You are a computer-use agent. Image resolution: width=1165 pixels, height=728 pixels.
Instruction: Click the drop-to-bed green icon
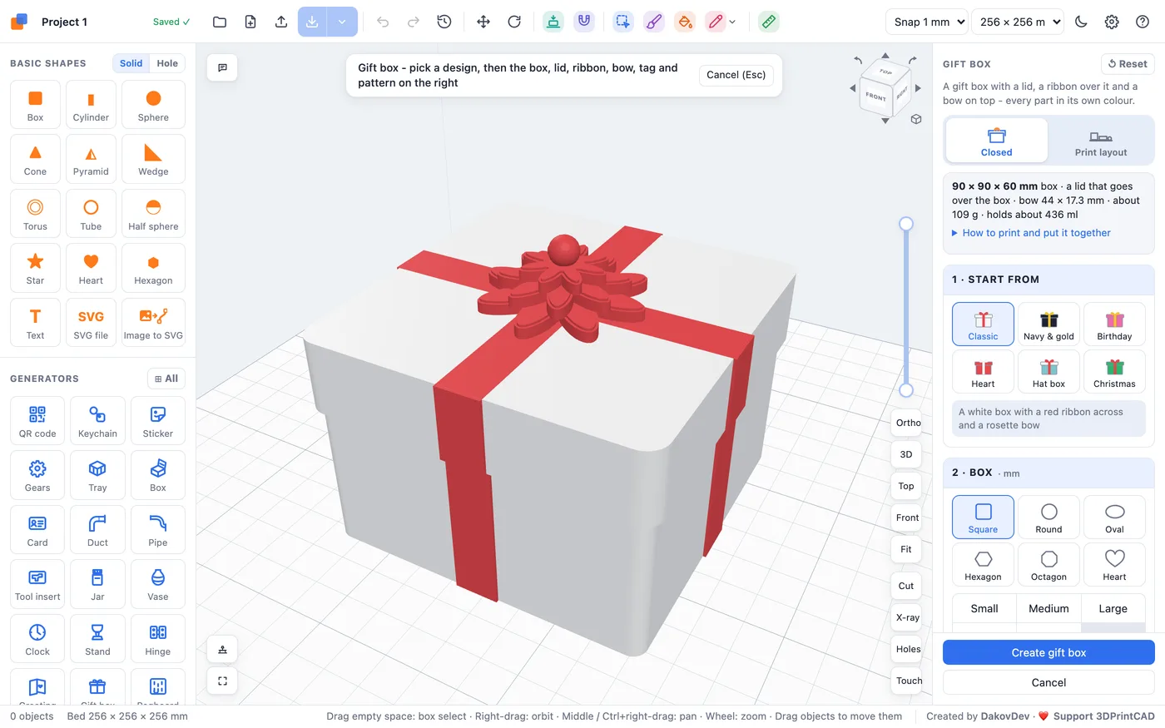point(553,22)
